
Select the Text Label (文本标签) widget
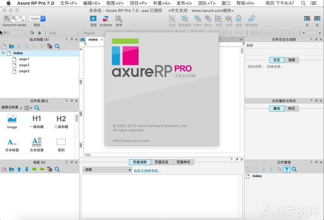[x=12, y=145]
